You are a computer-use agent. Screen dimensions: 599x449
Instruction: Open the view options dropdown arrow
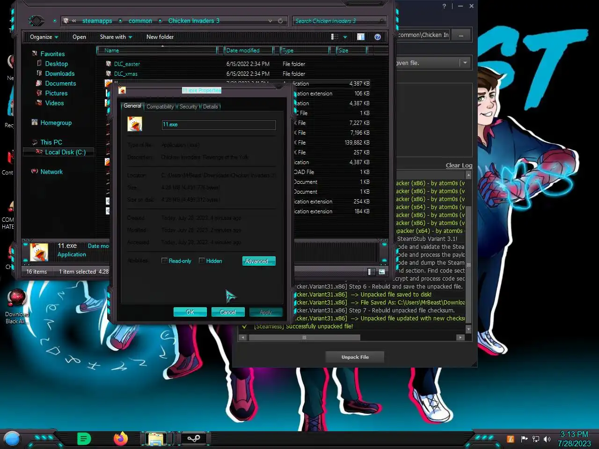pyautogui.click(x=345, y=37)
